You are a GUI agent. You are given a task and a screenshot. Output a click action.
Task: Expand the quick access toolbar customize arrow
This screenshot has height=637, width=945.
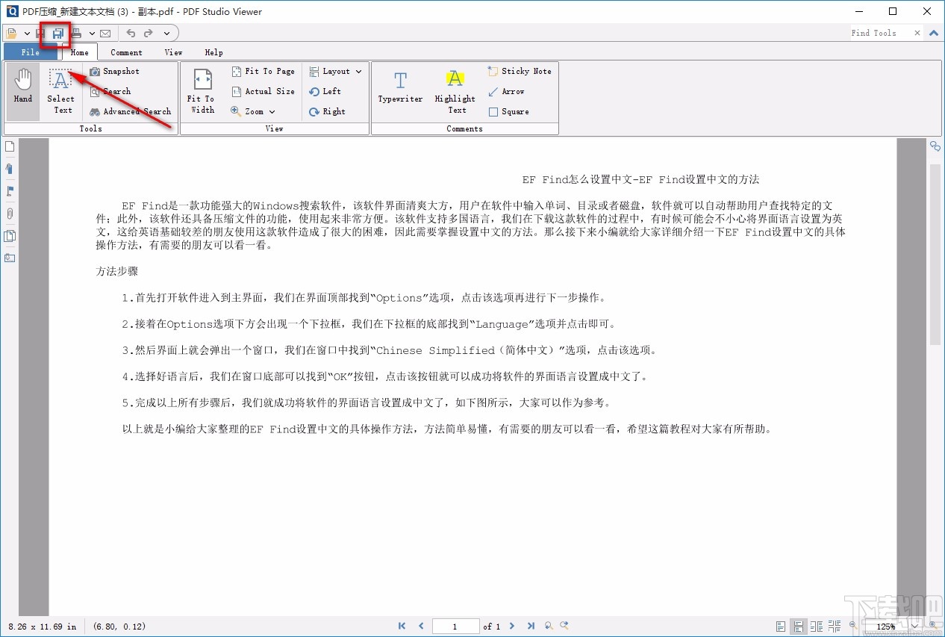[166, 34]
